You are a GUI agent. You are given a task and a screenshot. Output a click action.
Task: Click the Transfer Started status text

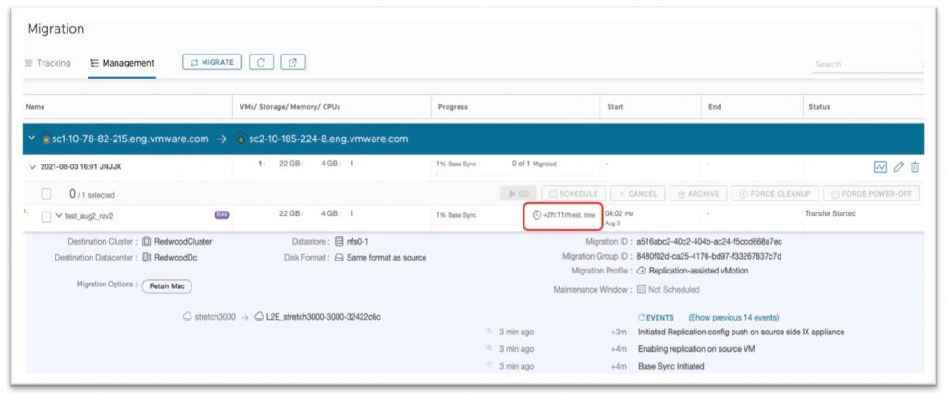pos(830,213)
